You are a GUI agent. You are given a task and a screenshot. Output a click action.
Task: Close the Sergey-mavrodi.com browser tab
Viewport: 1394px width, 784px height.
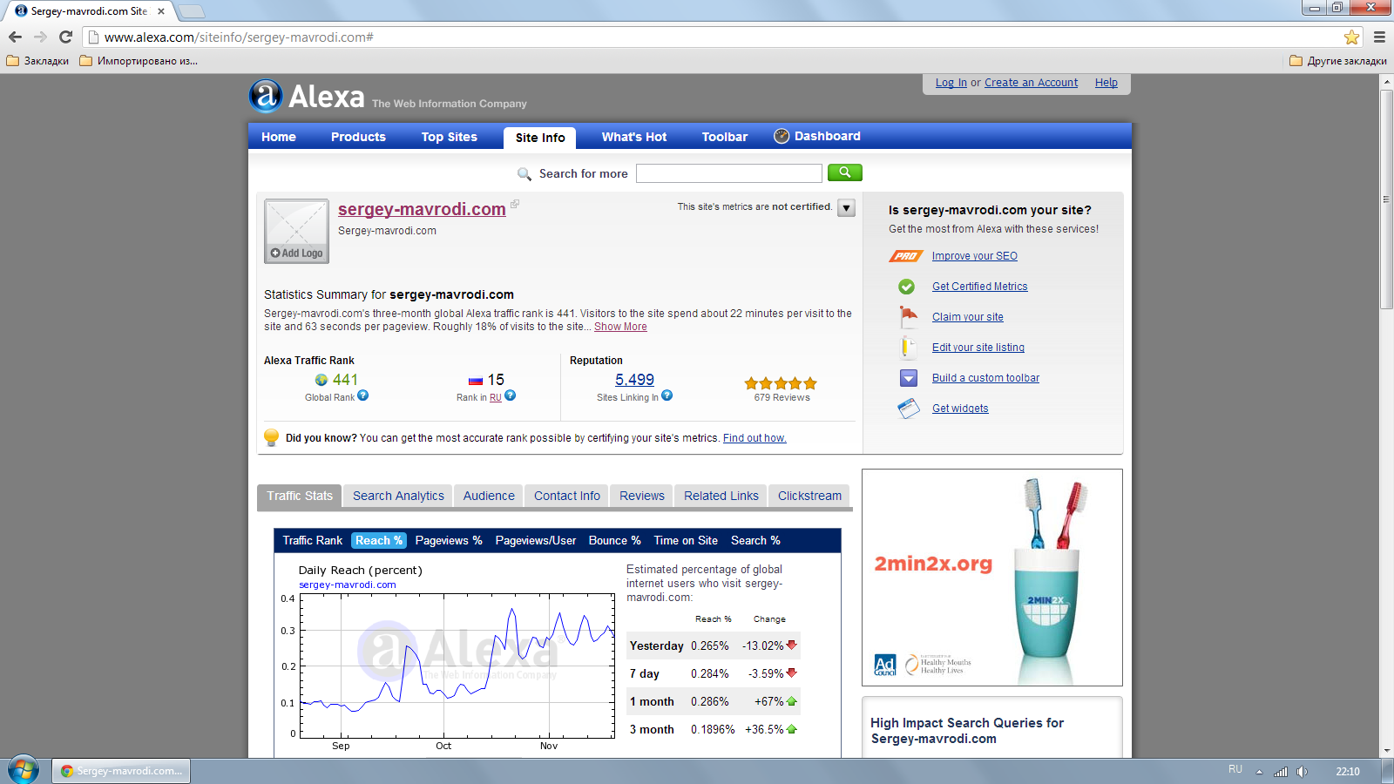click(x=161, y=11)
